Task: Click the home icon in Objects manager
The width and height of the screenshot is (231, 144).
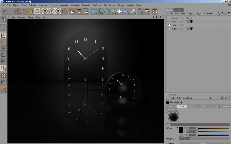Action: click(222, 13)
